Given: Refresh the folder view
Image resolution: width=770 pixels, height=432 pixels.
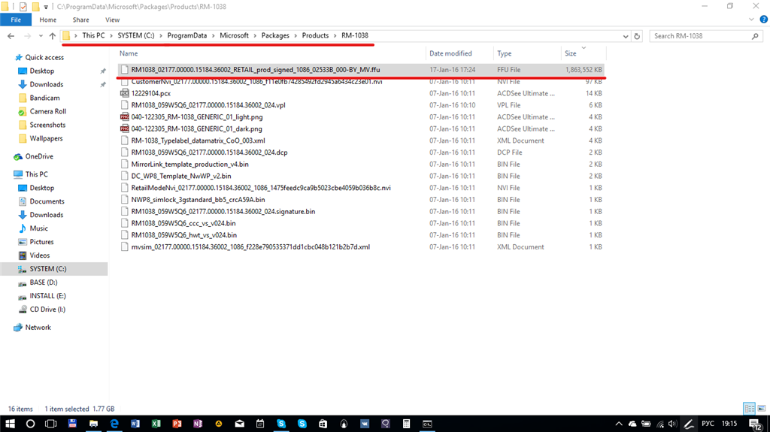Looking at the screenshot, I should pyautogui.click(x=637, y=36).
